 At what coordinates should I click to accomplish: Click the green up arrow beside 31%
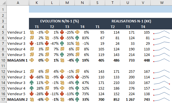(62, 43)
